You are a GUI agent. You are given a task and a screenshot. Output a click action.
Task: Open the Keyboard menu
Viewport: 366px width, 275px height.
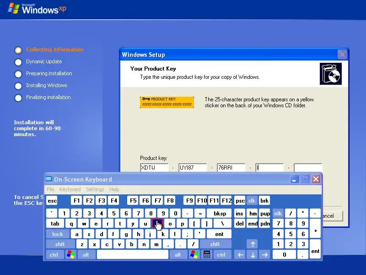pyautogui.click(x=70, y=189)
